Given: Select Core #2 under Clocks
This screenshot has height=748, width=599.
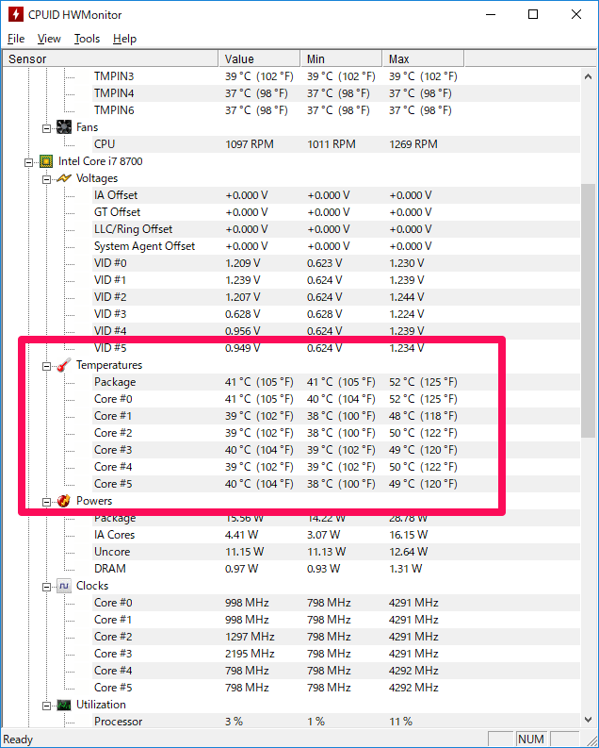Looking at the screenshot, I should click(336, 637).
